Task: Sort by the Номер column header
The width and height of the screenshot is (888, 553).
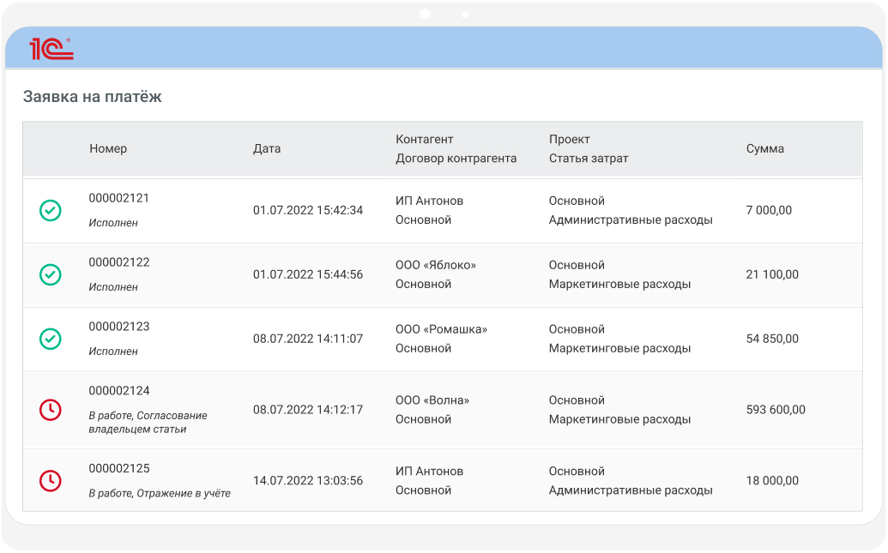Action: click(108, 148)
